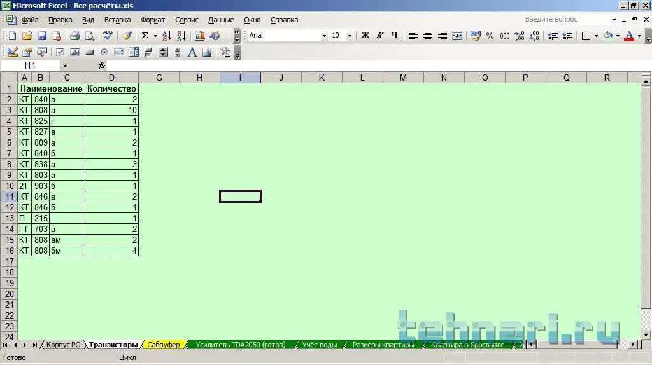Click the Insert Function fx button
This screenshot has width=652, height=365.
pyautogui.click(x=102, y=66)
